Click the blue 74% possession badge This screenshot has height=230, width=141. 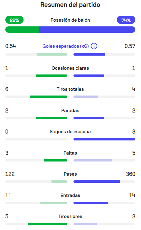pos(126,20)
